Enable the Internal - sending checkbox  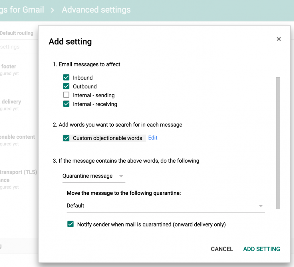[x=66, y=95]
